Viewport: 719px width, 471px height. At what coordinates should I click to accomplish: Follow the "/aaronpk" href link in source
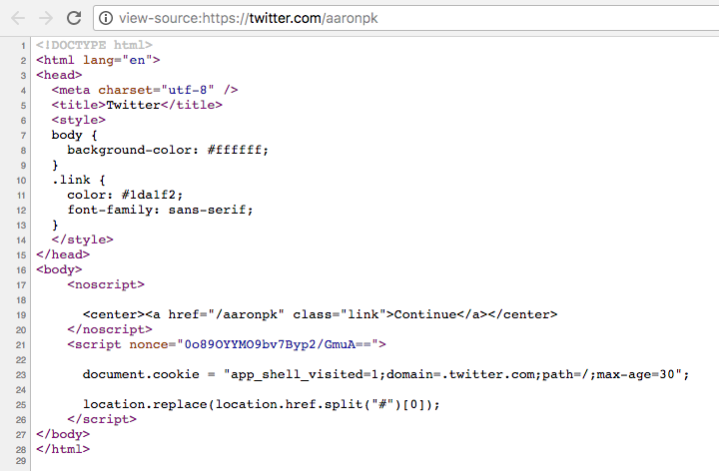(x=247, y=314)
